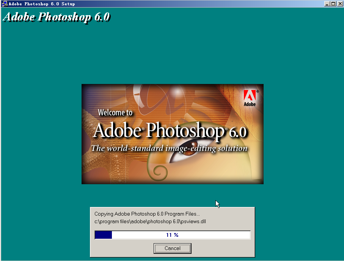
Task: Select the psviews.dll file path text
Action: (x=149, y=222)
